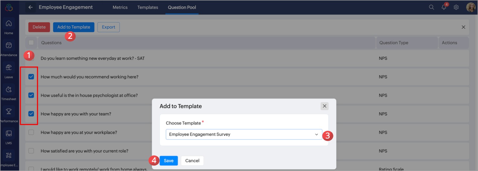Click the notifications bell icon
Screen dimensions: 478x171
[x=444, y=7]
